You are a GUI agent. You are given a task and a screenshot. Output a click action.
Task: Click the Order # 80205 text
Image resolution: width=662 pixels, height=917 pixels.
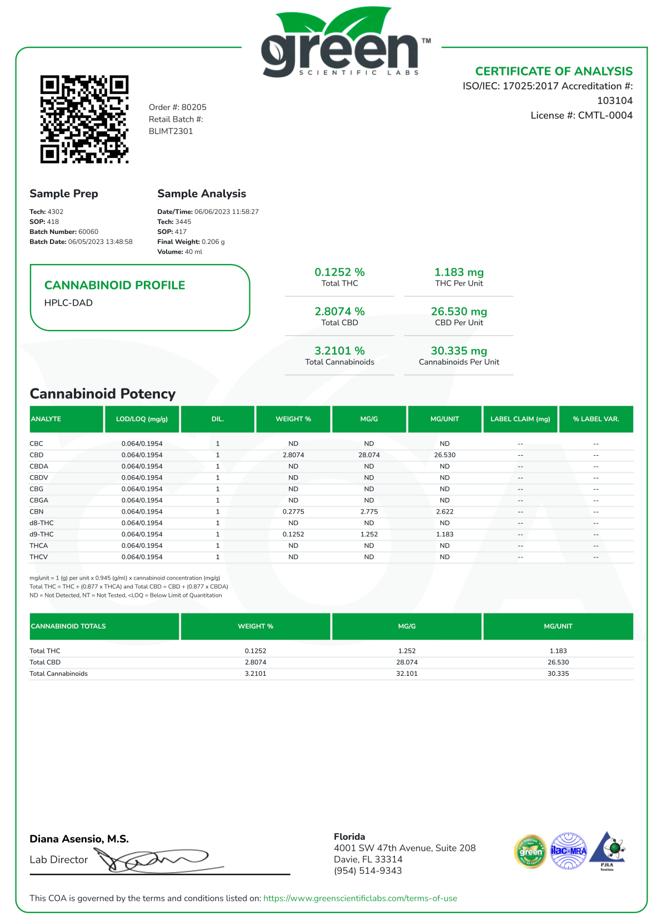click(x=177, y=107)
